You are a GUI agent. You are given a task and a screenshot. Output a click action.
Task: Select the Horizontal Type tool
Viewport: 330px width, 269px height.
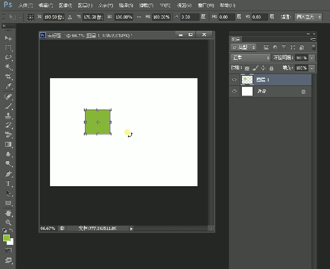[8, 184]
